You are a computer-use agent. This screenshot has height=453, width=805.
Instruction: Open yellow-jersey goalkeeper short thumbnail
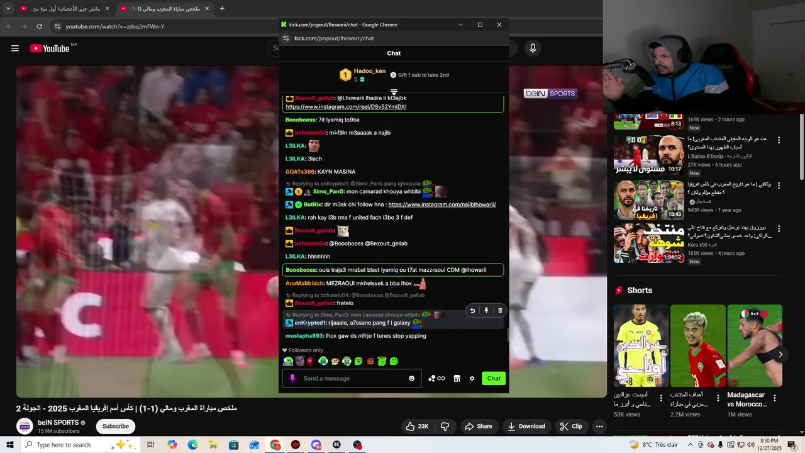[641, 345]
